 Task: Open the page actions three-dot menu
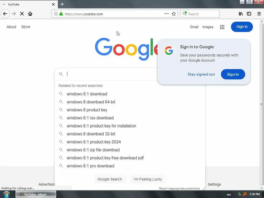[166, 14]
